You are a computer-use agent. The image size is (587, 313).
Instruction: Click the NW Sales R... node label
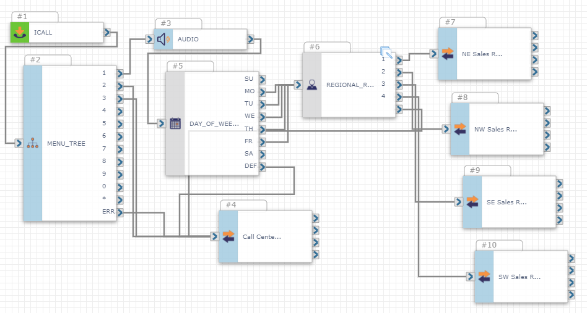495,130
